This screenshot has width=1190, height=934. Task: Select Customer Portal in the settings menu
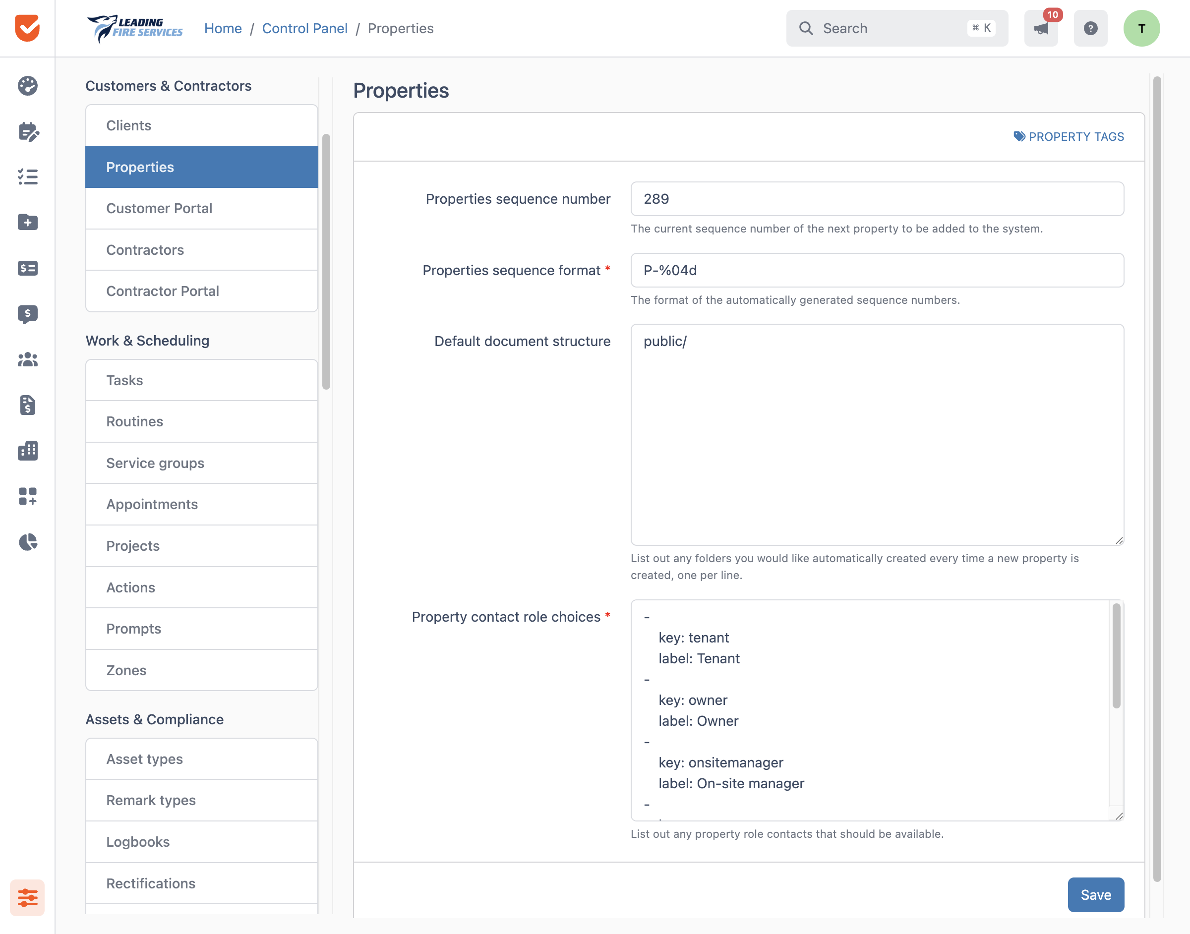point(201,208)
